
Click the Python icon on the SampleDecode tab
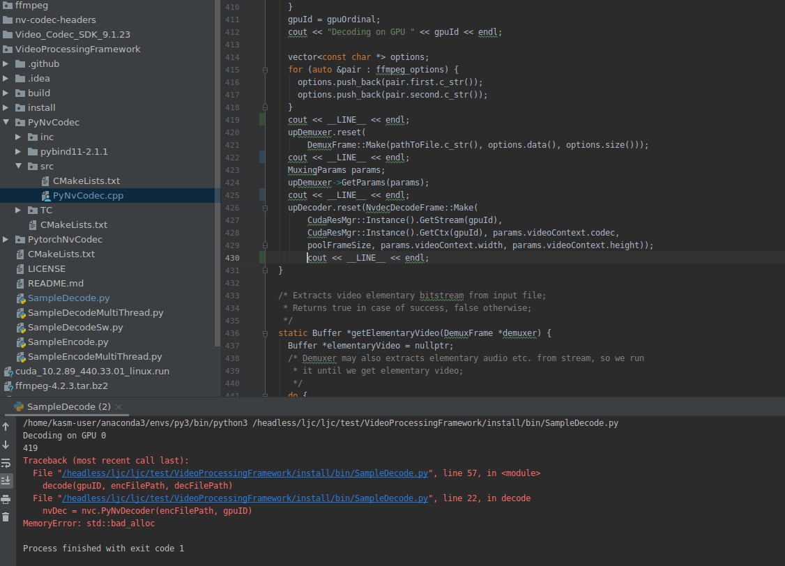tap(20, 406)
